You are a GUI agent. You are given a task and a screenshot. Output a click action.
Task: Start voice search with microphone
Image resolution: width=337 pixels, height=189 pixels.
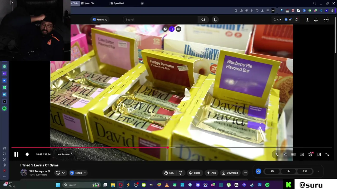click(x=215, y=19)
